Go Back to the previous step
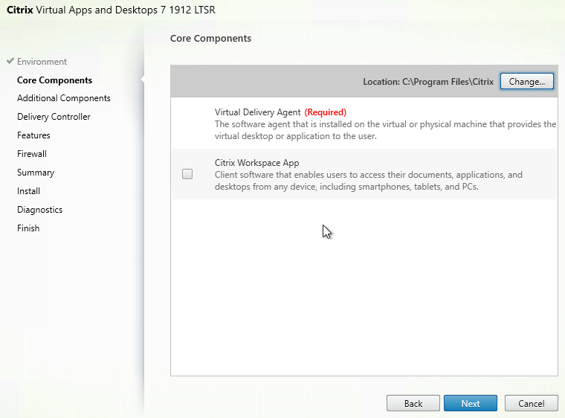Image resolution: width=565 pixels, height=418 pixels. coord(413,403)
